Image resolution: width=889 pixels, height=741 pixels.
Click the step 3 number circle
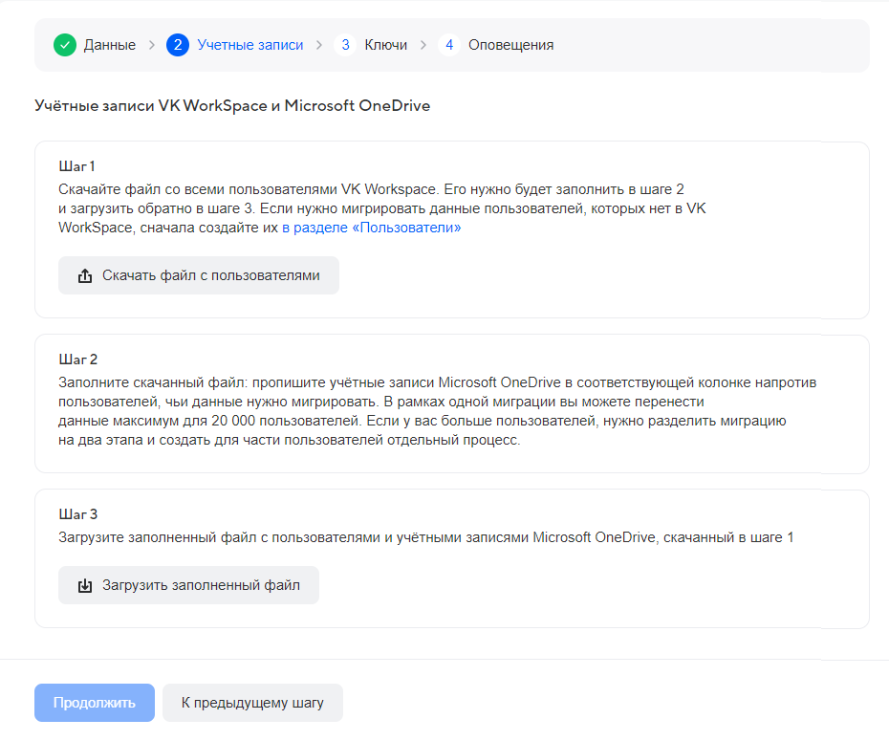344,45
